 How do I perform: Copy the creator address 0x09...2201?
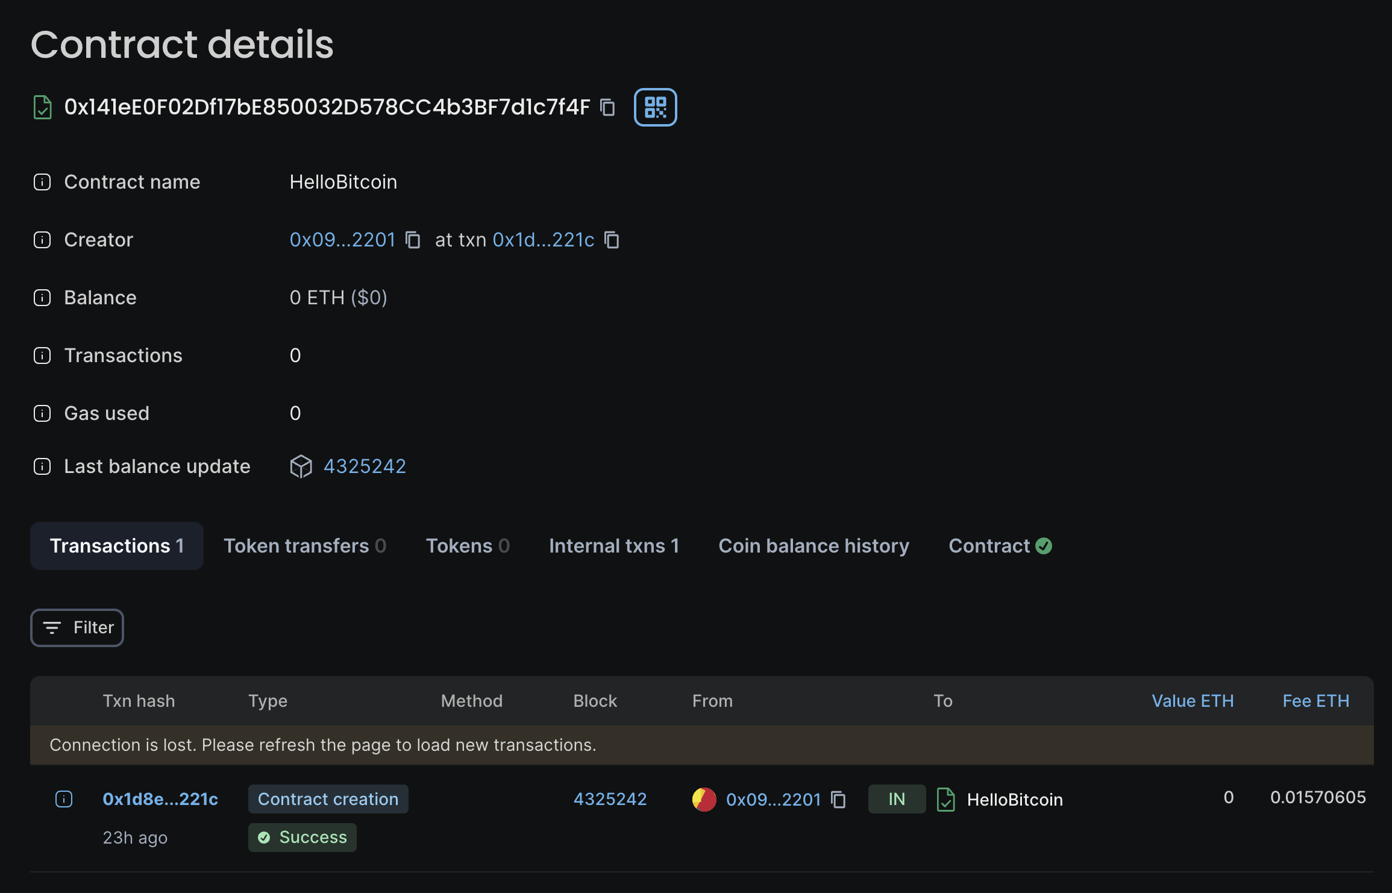[x=414, y=239]
